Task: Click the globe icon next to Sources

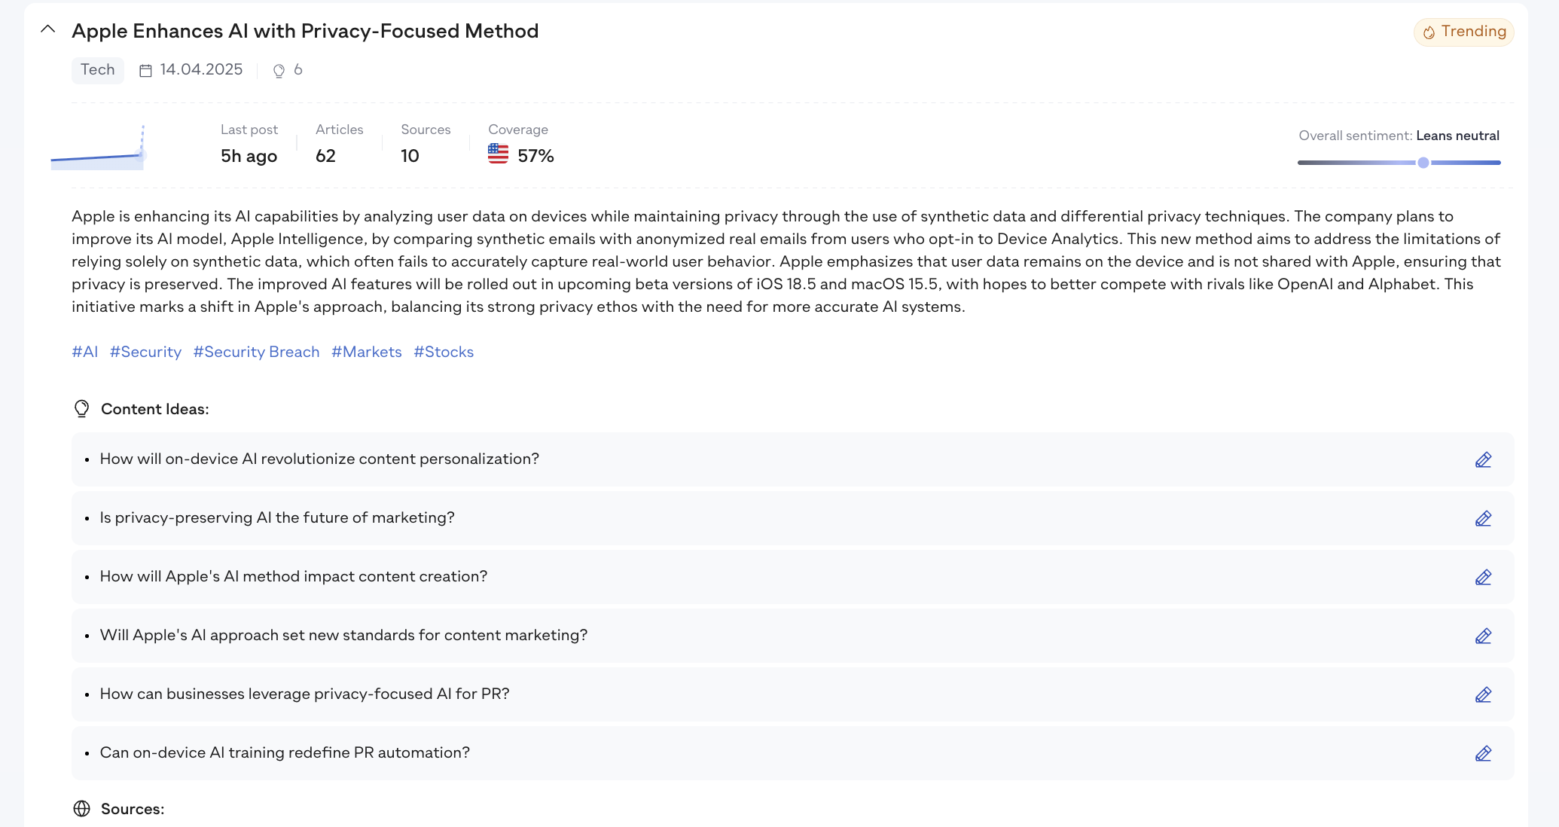Action: click(81, 808)
